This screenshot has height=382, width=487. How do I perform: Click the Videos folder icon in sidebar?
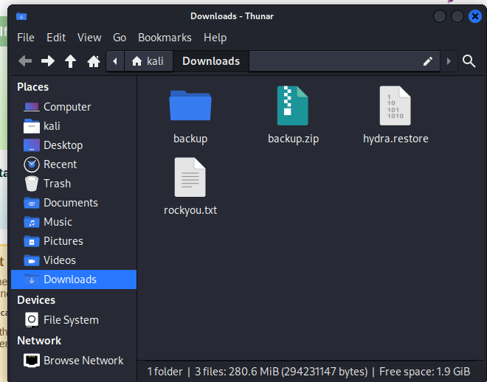pos(32,260)
